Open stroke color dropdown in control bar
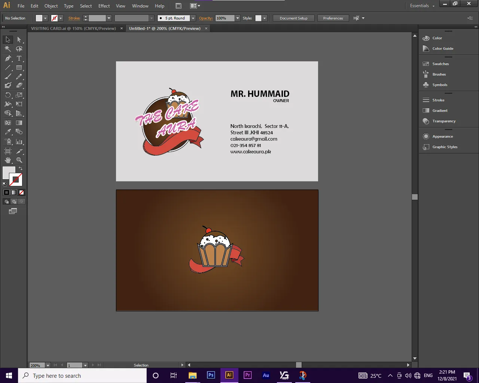This screenshot has width=479, height=383. (x=61, y=18)
